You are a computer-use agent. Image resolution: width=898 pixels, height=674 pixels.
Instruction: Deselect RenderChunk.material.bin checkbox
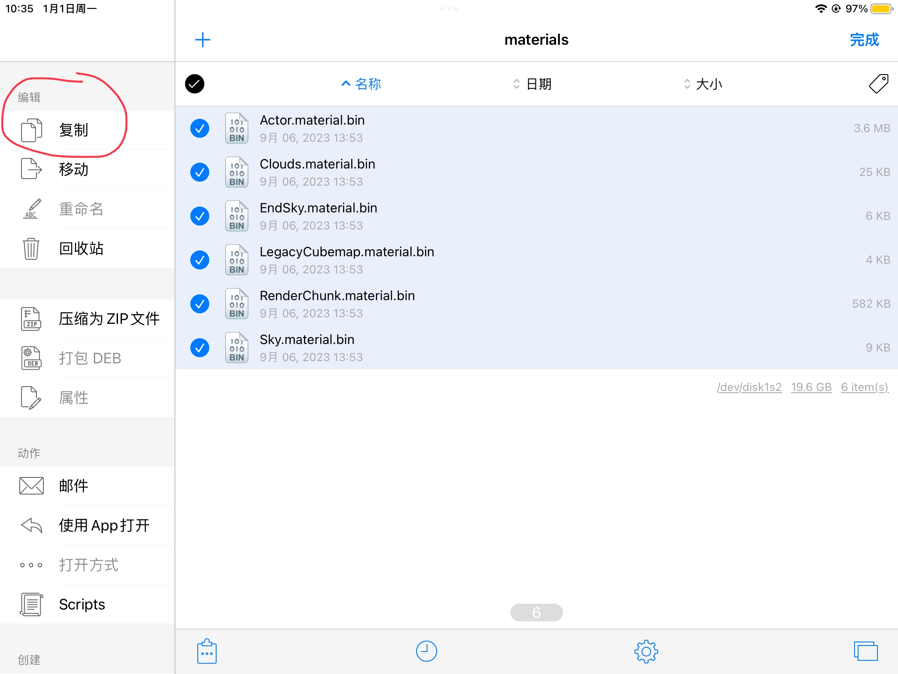pos(200,304)
